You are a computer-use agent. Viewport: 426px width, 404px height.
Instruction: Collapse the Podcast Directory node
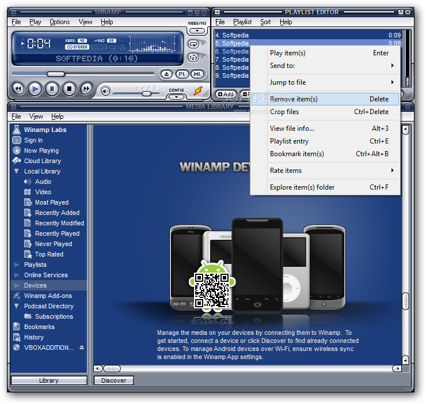(x=17, y=306)
